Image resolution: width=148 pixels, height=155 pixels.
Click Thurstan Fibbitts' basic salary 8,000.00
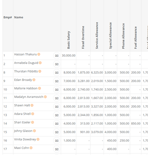(69, 73)
